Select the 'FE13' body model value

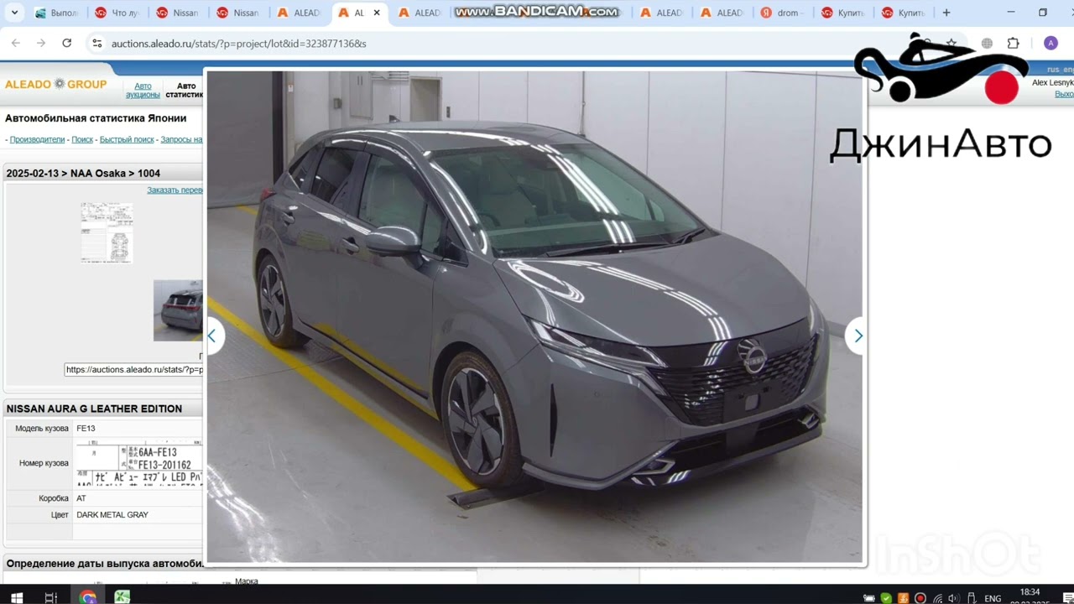(x=86, y=428)
